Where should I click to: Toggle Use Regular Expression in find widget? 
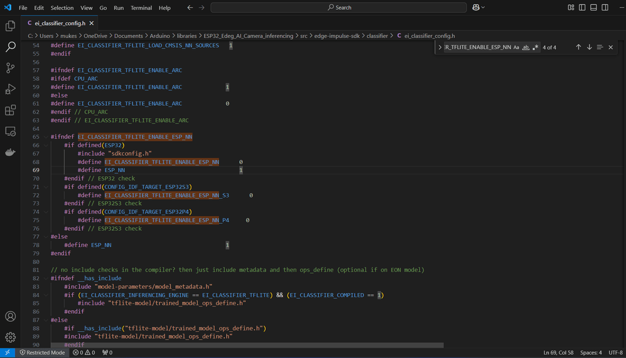[x=536, y=47]
